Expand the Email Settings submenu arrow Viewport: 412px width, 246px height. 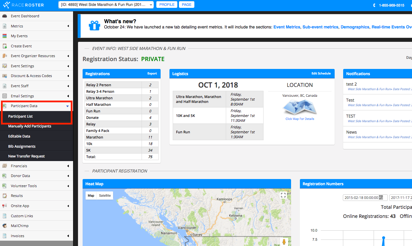coord(68,96)
